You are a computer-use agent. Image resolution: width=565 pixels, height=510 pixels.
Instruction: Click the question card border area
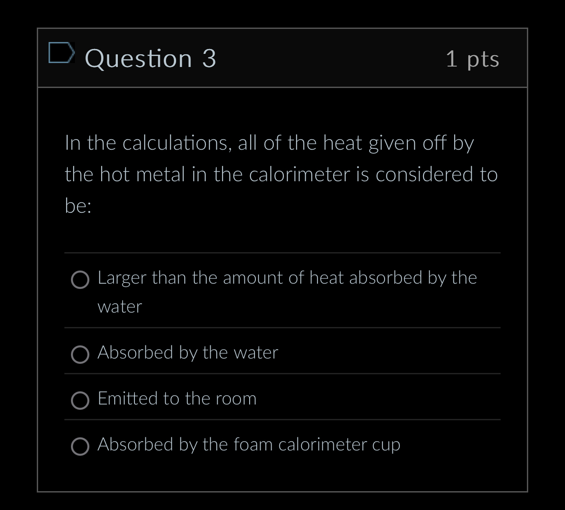(x=38, y=263)
